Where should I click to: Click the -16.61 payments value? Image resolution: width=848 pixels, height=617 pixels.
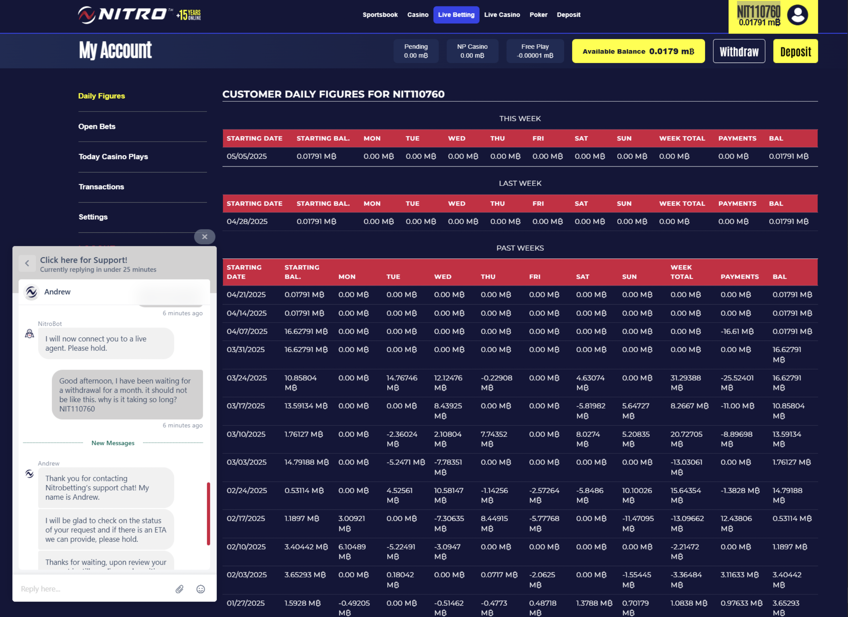pos(737,331)
